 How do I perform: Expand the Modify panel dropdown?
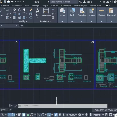(x=23, y=21)
